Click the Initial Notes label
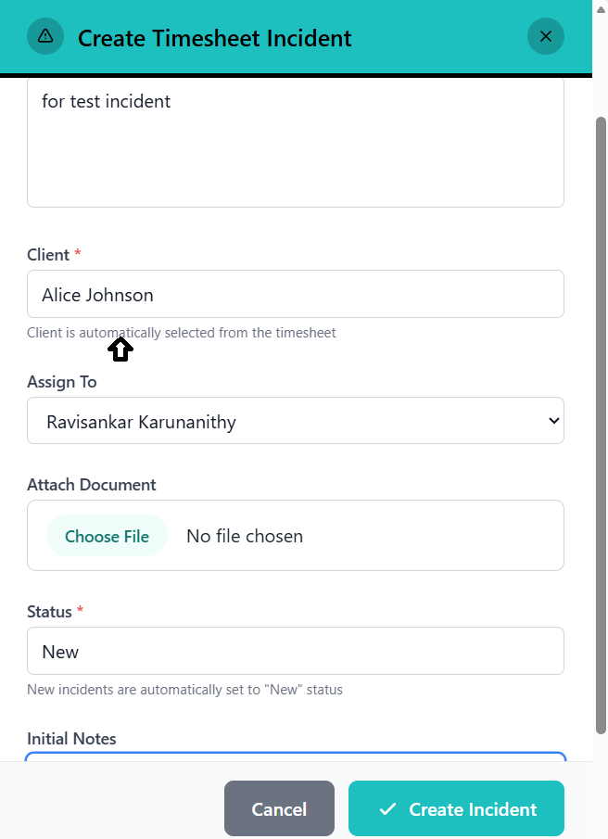Screen dimensions: 608x839 pyautogui.click(x=71, y=739)
